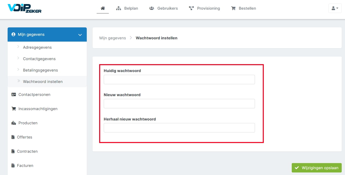Viewport: 345px width, 175px height.
Task: Click the Belplan sitemap icon
Action: pos(118,8)
